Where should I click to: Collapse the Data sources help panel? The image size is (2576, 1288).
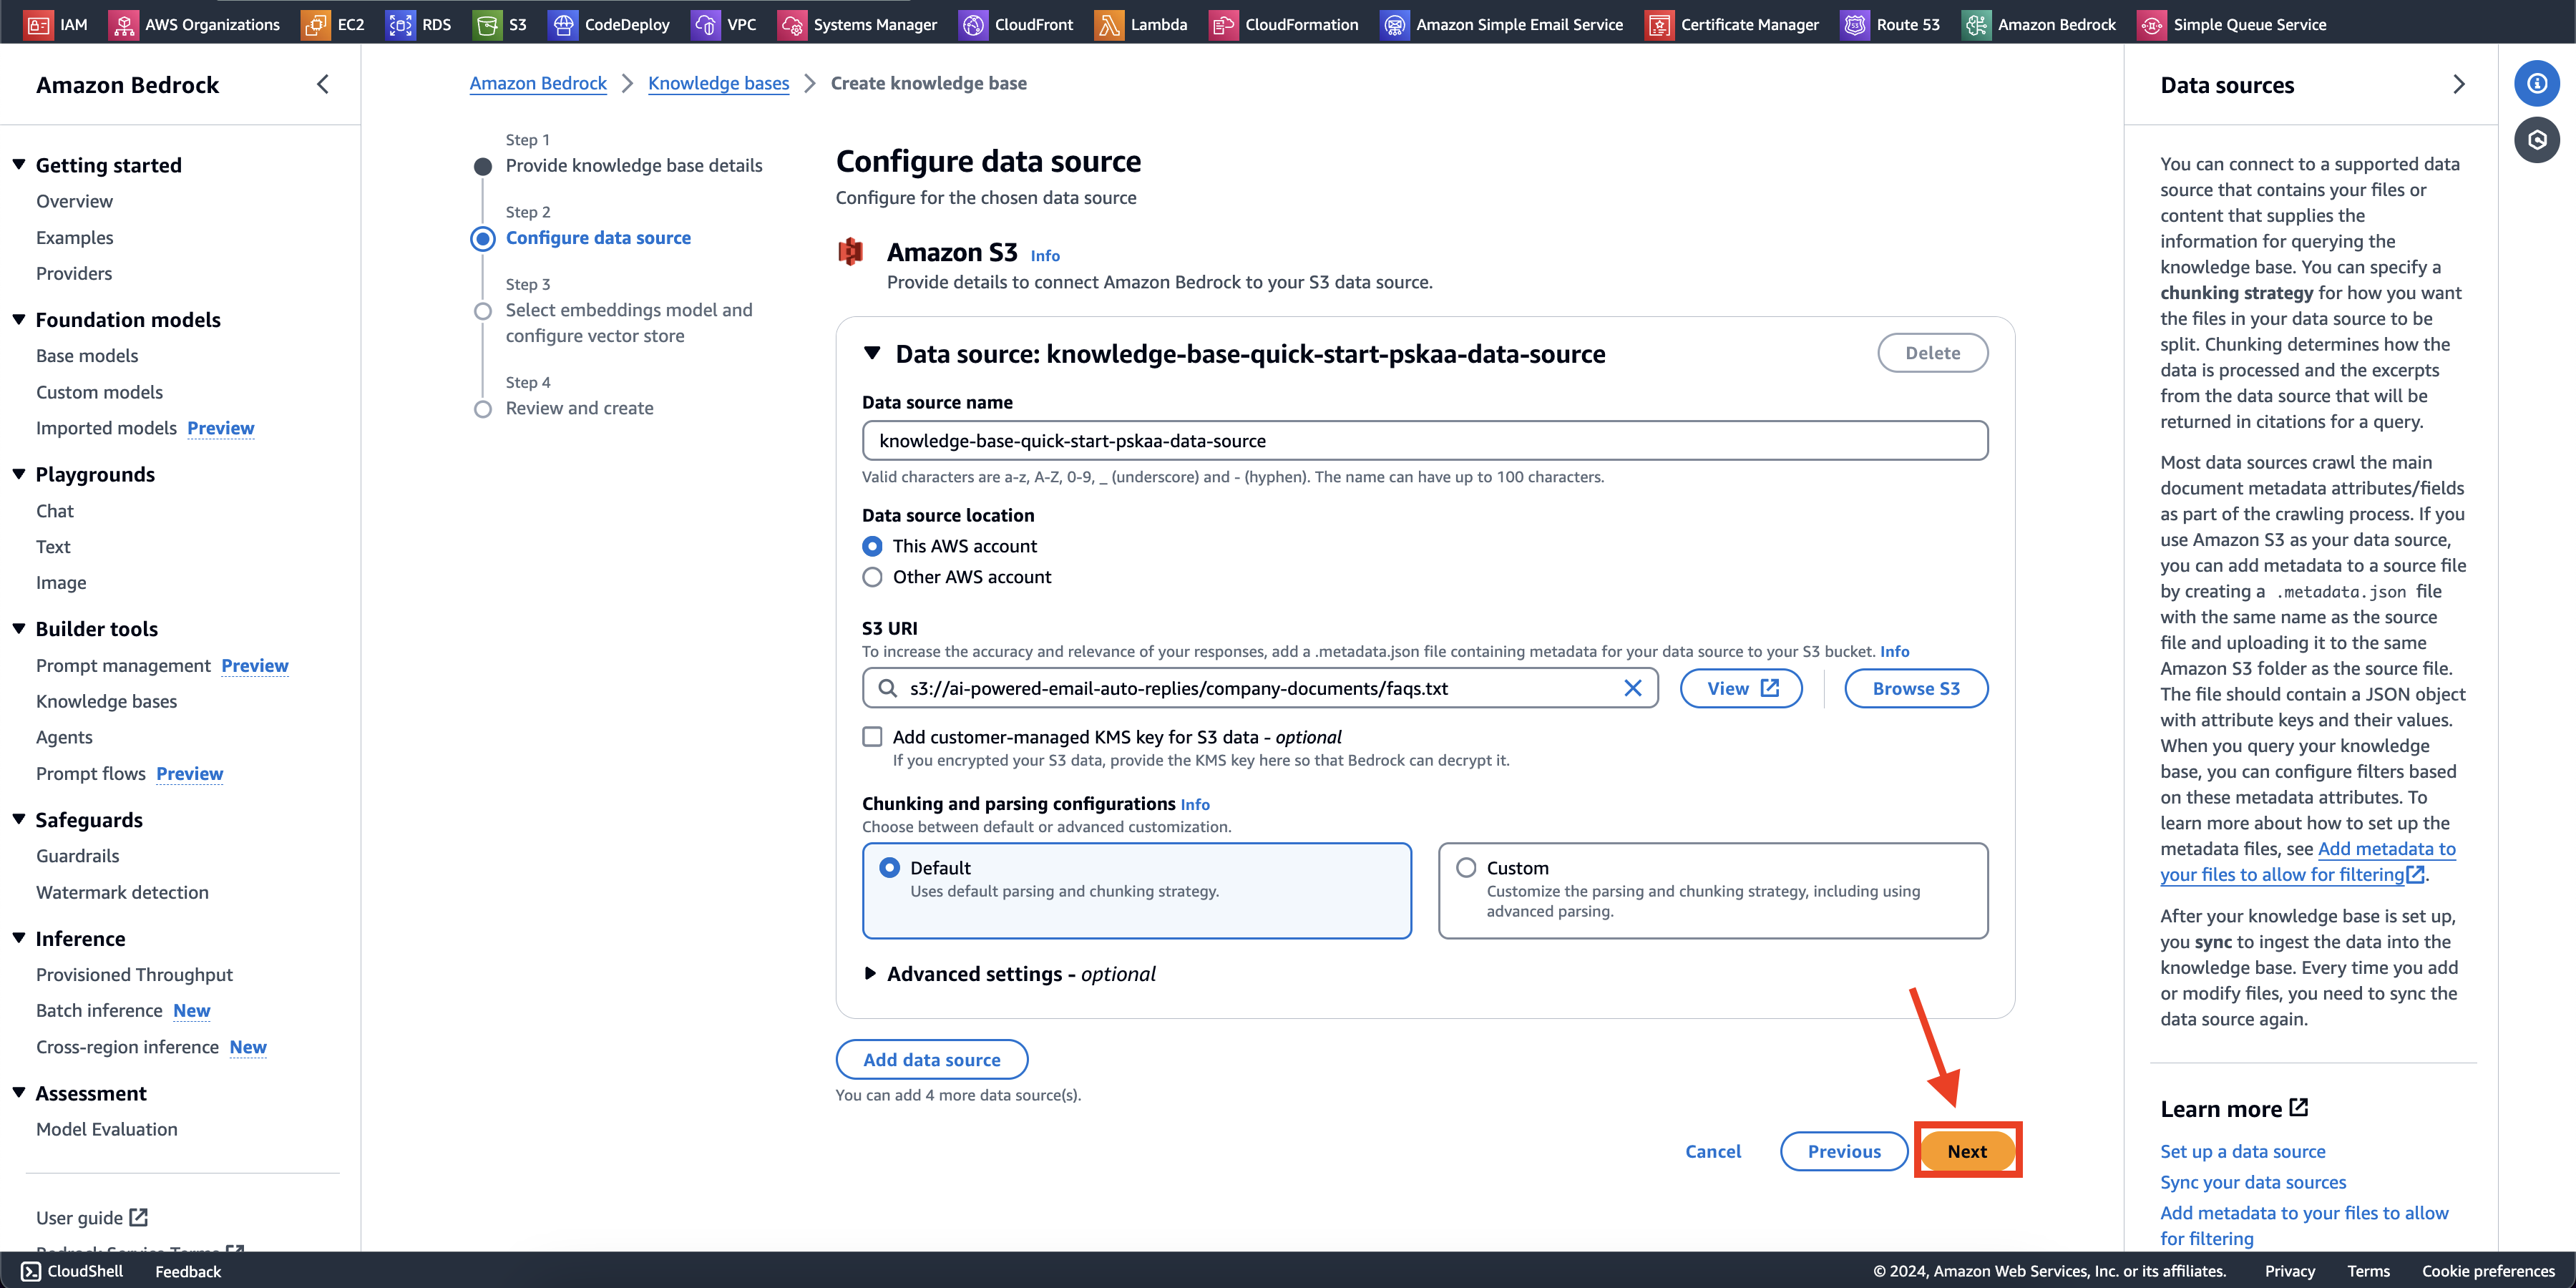pyautogui.click(x=2459, y=85)
